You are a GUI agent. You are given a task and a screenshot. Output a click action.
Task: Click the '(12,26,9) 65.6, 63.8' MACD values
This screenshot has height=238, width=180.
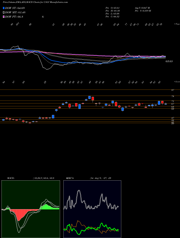[44, 178]
